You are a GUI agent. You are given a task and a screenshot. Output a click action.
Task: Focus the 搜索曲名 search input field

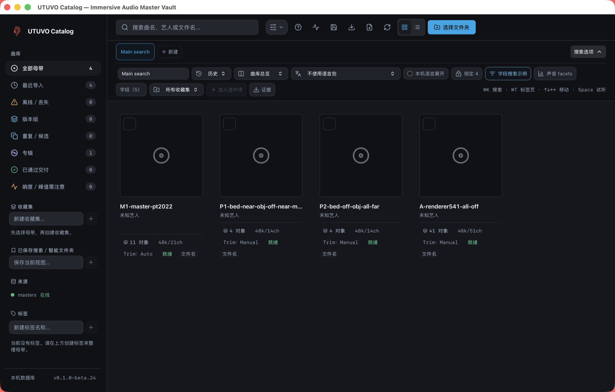tap(187, 27)
